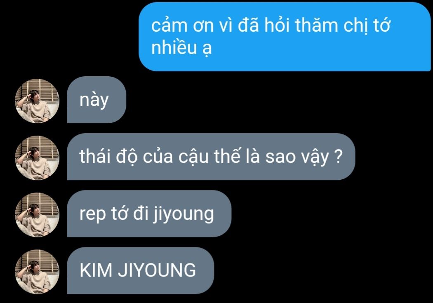Screen dimensions: 433x303
Task: Open sender avatar beside the "này" message
Action: [37, 101]
